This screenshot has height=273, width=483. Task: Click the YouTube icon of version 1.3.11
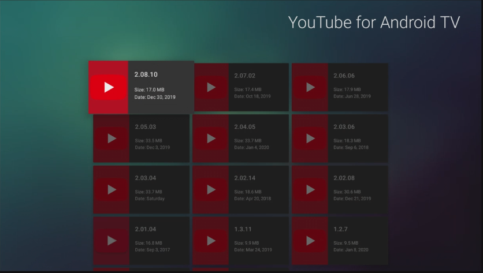[211, 240]
